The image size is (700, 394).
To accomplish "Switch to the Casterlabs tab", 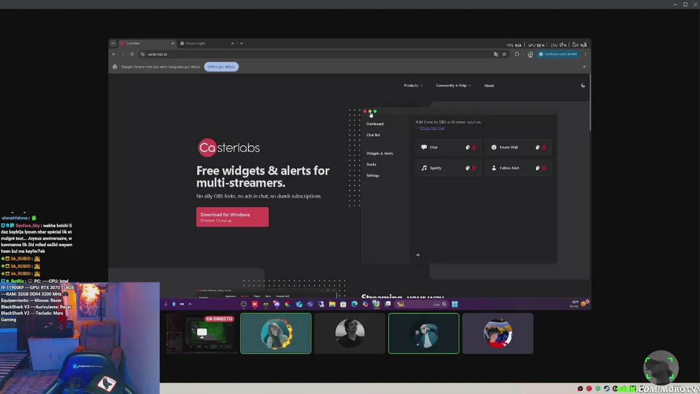I will [x=147, y=43].
